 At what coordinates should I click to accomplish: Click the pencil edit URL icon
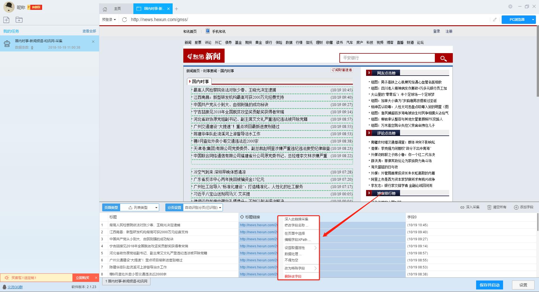[495, 19]
